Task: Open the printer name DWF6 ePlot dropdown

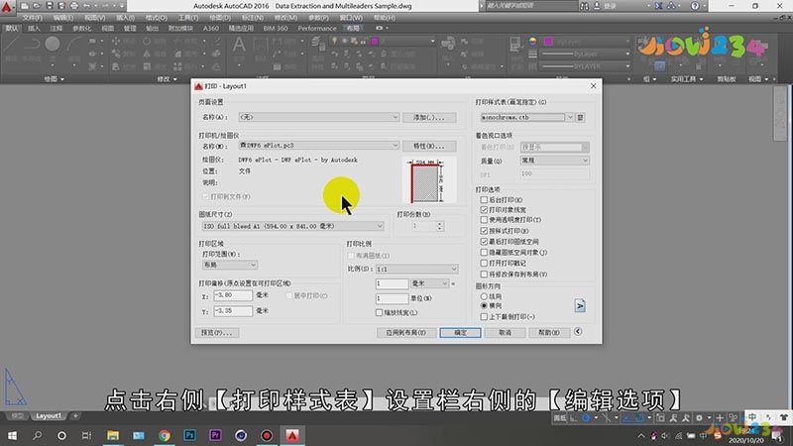Action: tap(318, 145)
